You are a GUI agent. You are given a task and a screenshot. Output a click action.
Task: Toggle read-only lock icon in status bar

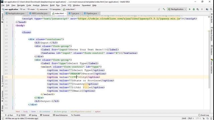[x=204, y=119]
